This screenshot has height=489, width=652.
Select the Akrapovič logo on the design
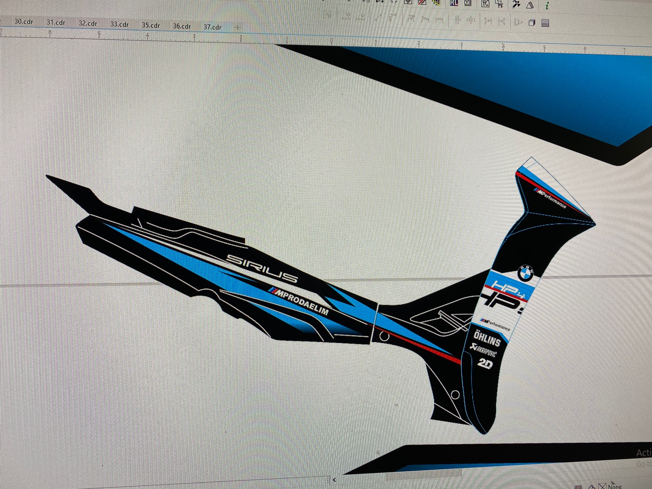pos(483,351)
